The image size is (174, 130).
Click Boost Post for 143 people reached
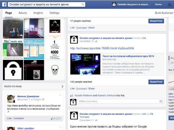(x=156, y=82)
